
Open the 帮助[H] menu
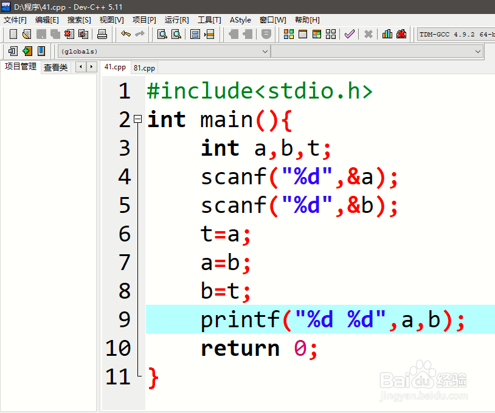(307, 20)
